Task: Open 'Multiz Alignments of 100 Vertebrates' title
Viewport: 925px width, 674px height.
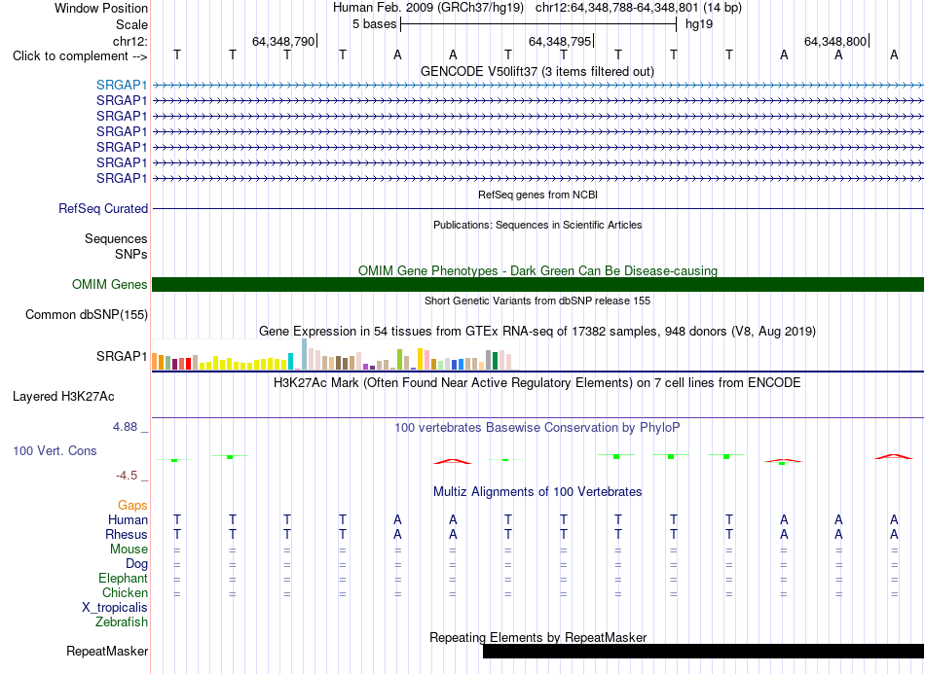Action: tap(537, 491)
